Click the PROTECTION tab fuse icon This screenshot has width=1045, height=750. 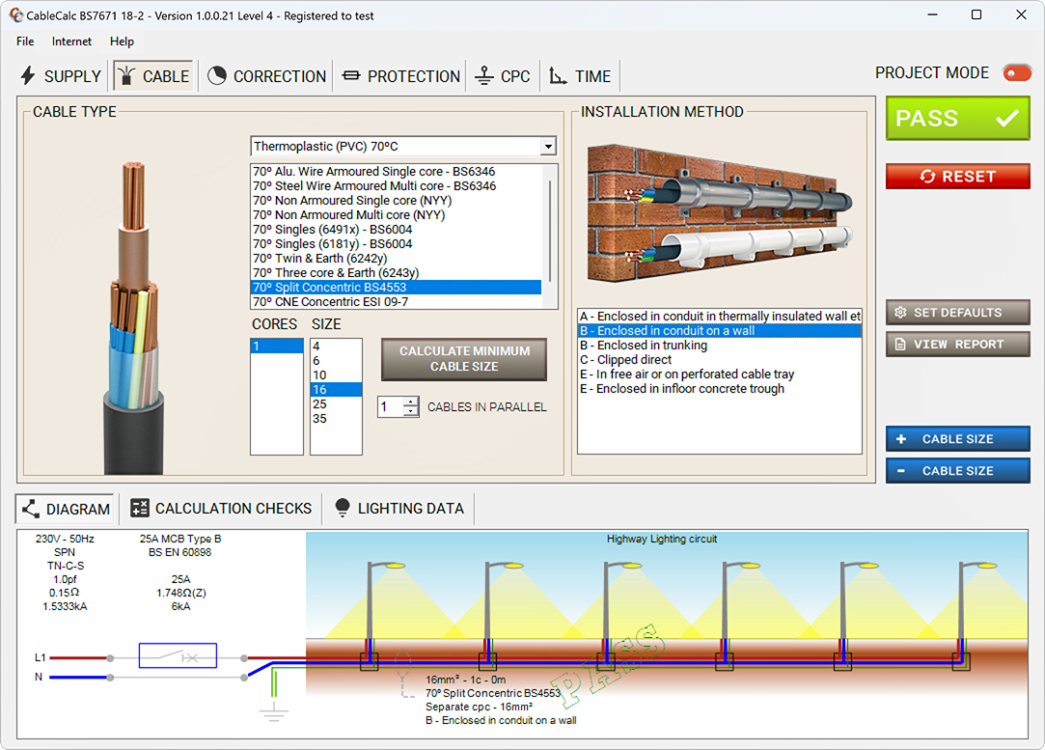[349, 74]
